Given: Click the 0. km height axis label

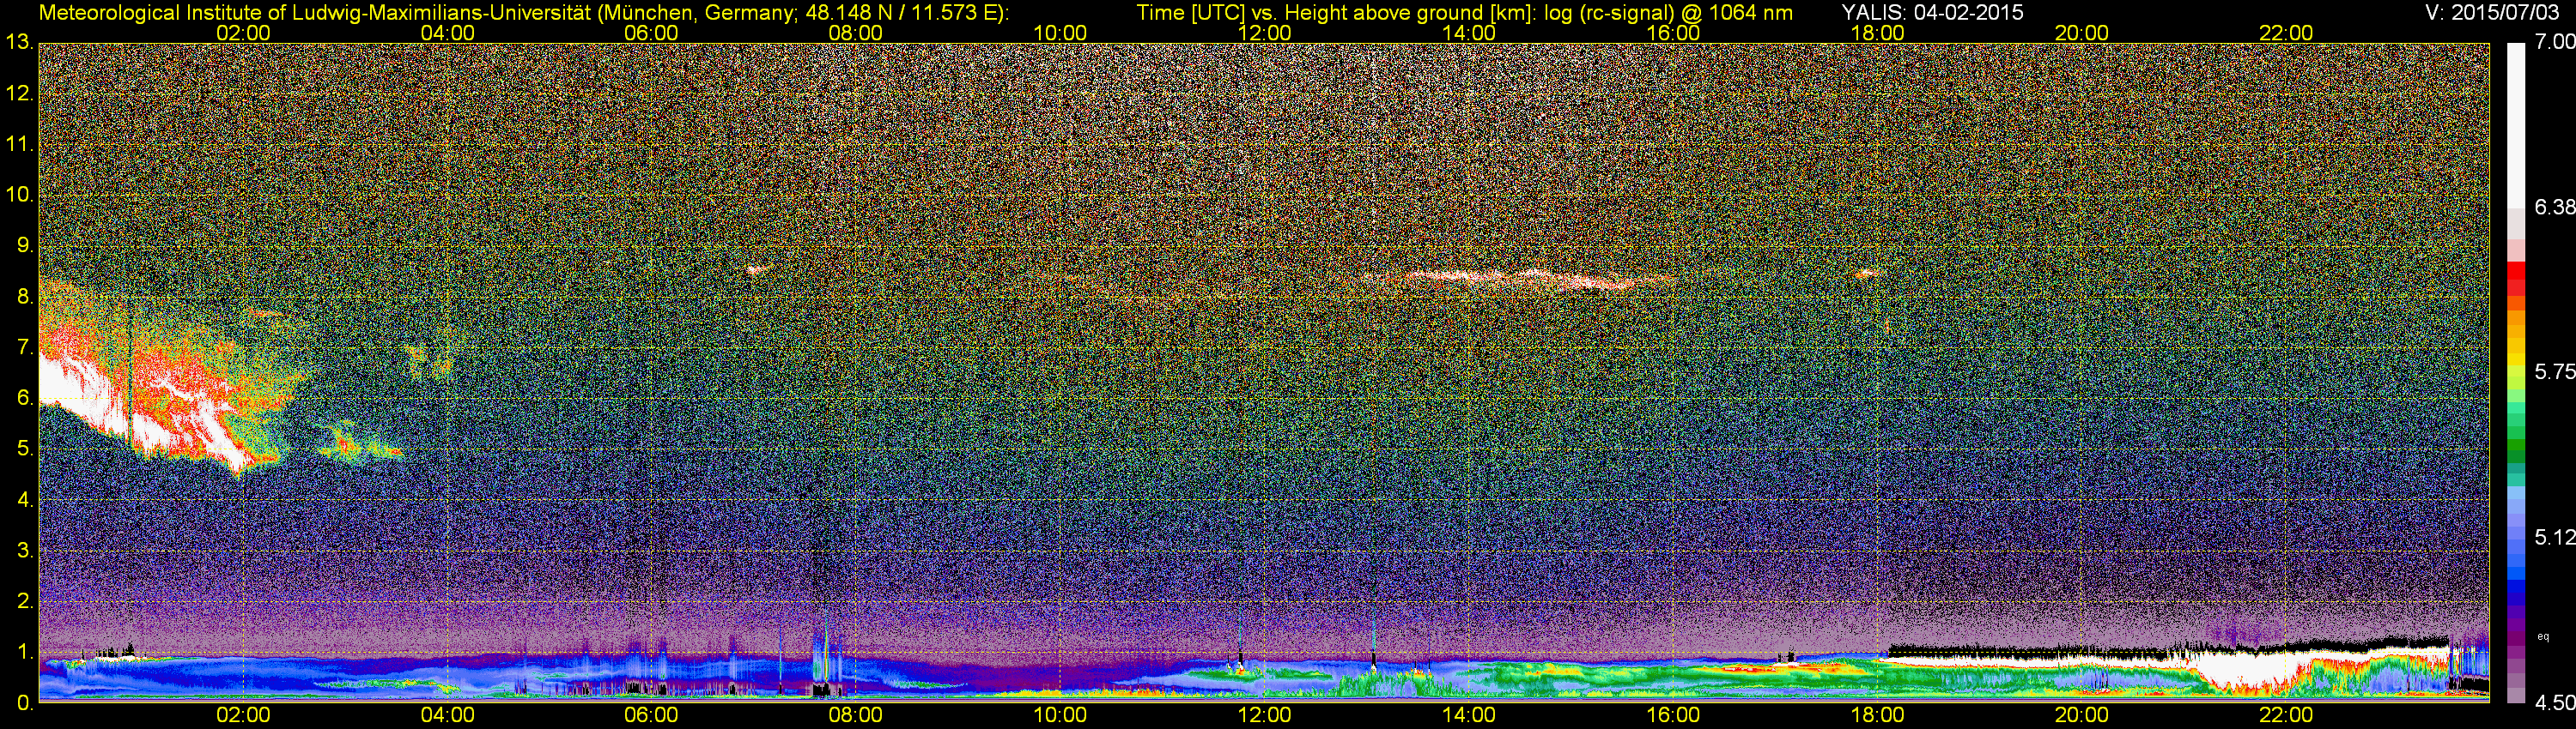Looking at the screenshot, I should (x=24, y=703).
